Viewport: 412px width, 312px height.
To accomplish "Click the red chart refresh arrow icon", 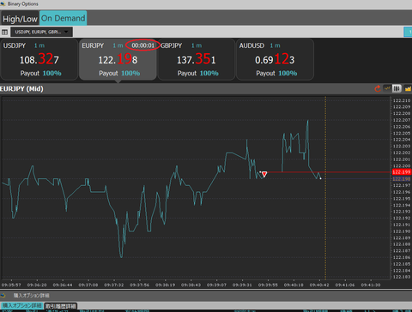I will click(378, 88).
